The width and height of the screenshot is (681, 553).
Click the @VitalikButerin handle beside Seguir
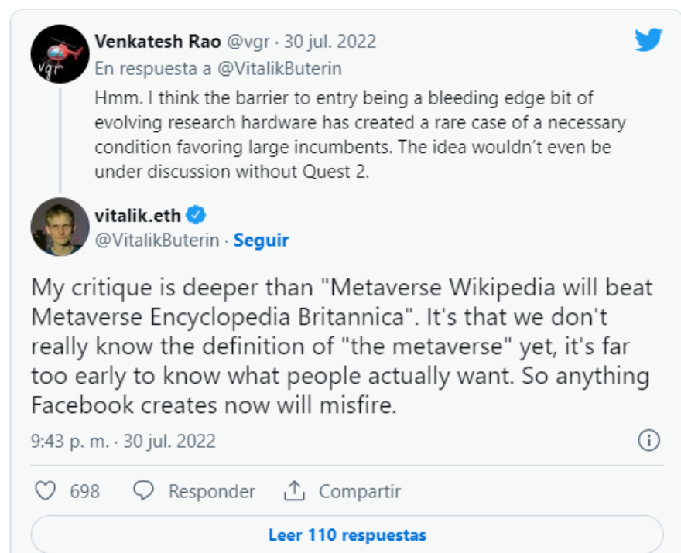point(159,241)
